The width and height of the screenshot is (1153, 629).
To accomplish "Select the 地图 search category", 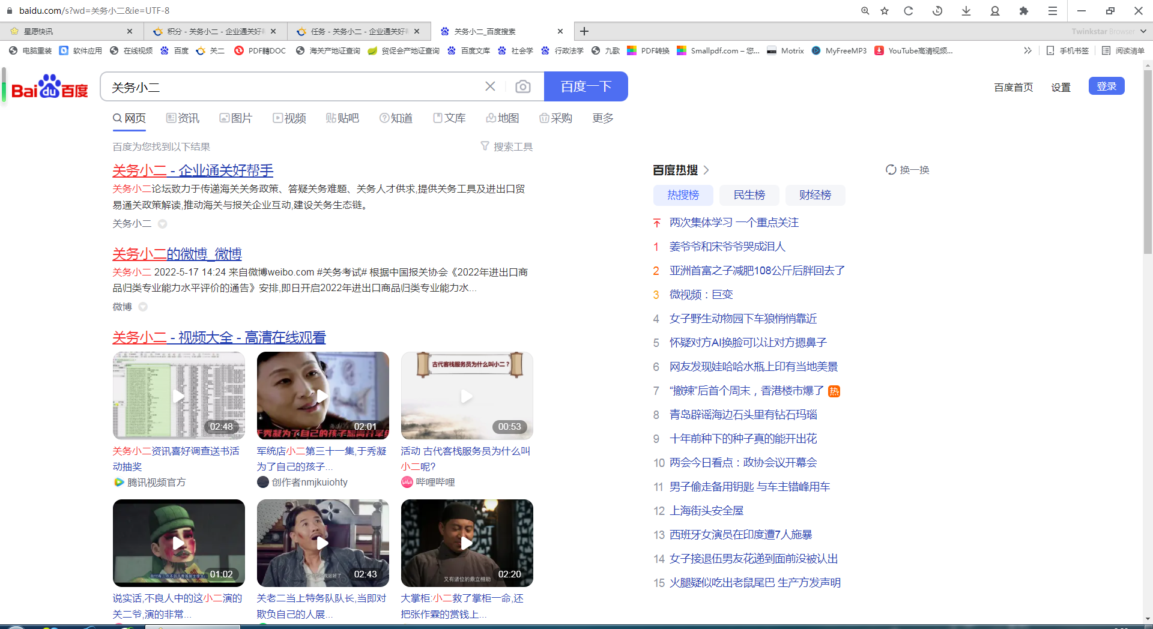I will [x=502, y=118].
